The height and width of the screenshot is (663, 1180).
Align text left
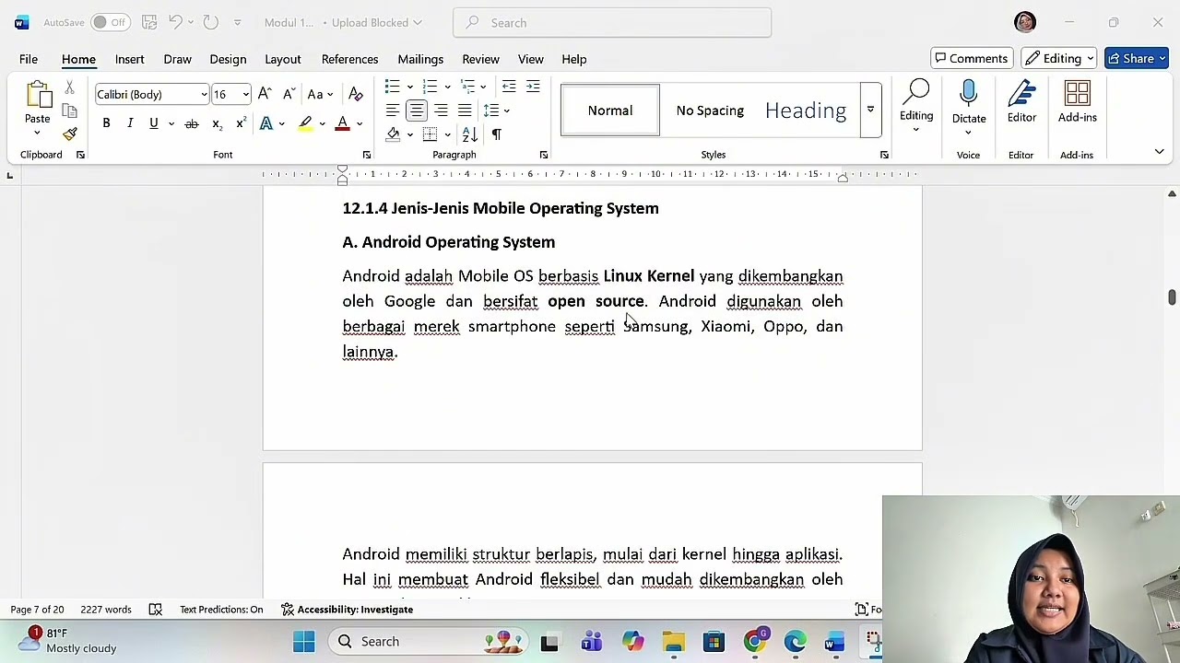pyautogui.click(x=393, y=110)
